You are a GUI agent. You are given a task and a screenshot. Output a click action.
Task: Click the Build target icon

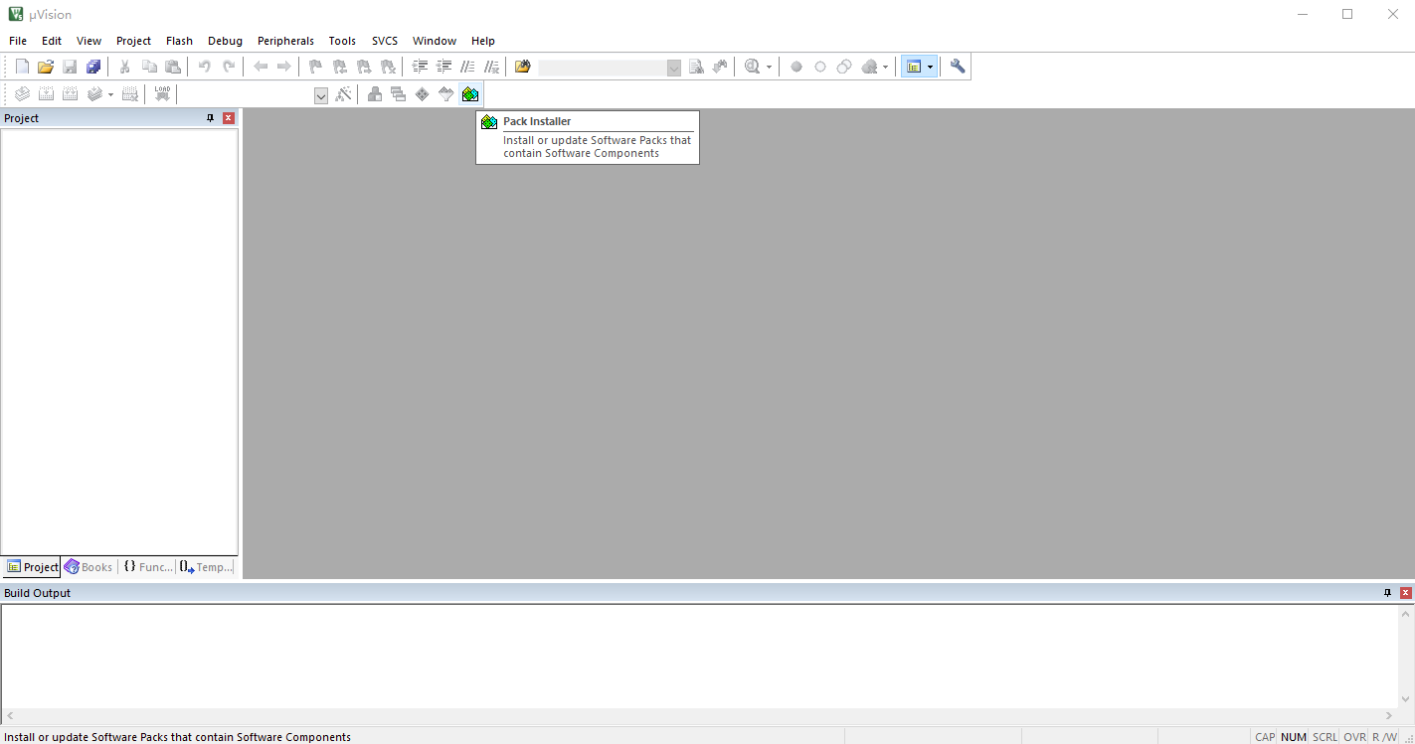(x=46, y=94)
